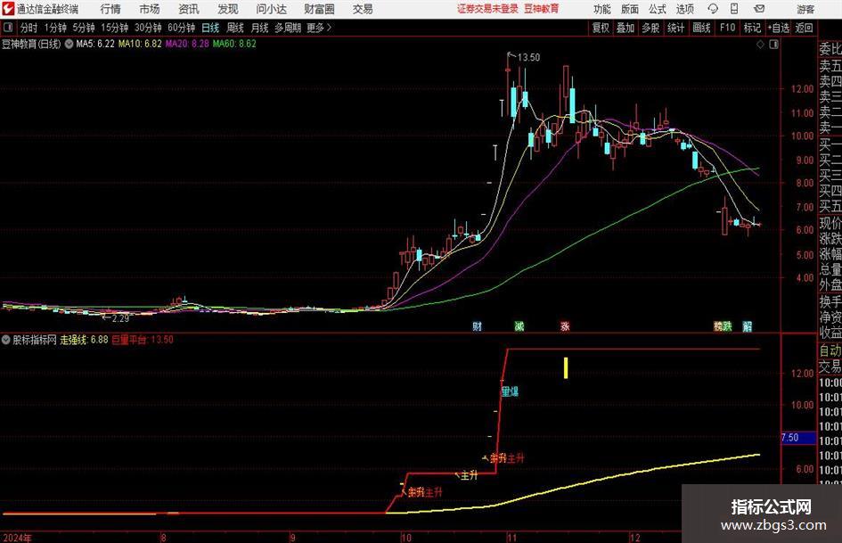Image resolution: width=842 pixels, height=543 pixels.
Task: Click the 涨 event marker on chart
Action: 565,325
